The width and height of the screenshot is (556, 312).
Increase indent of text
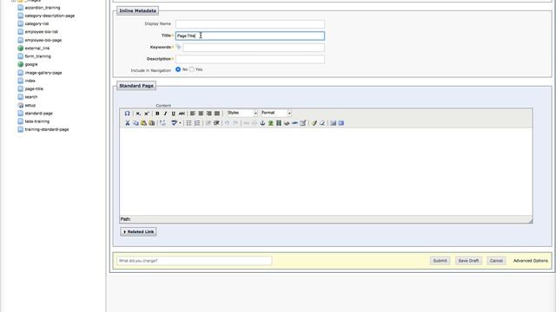[216, 123]
